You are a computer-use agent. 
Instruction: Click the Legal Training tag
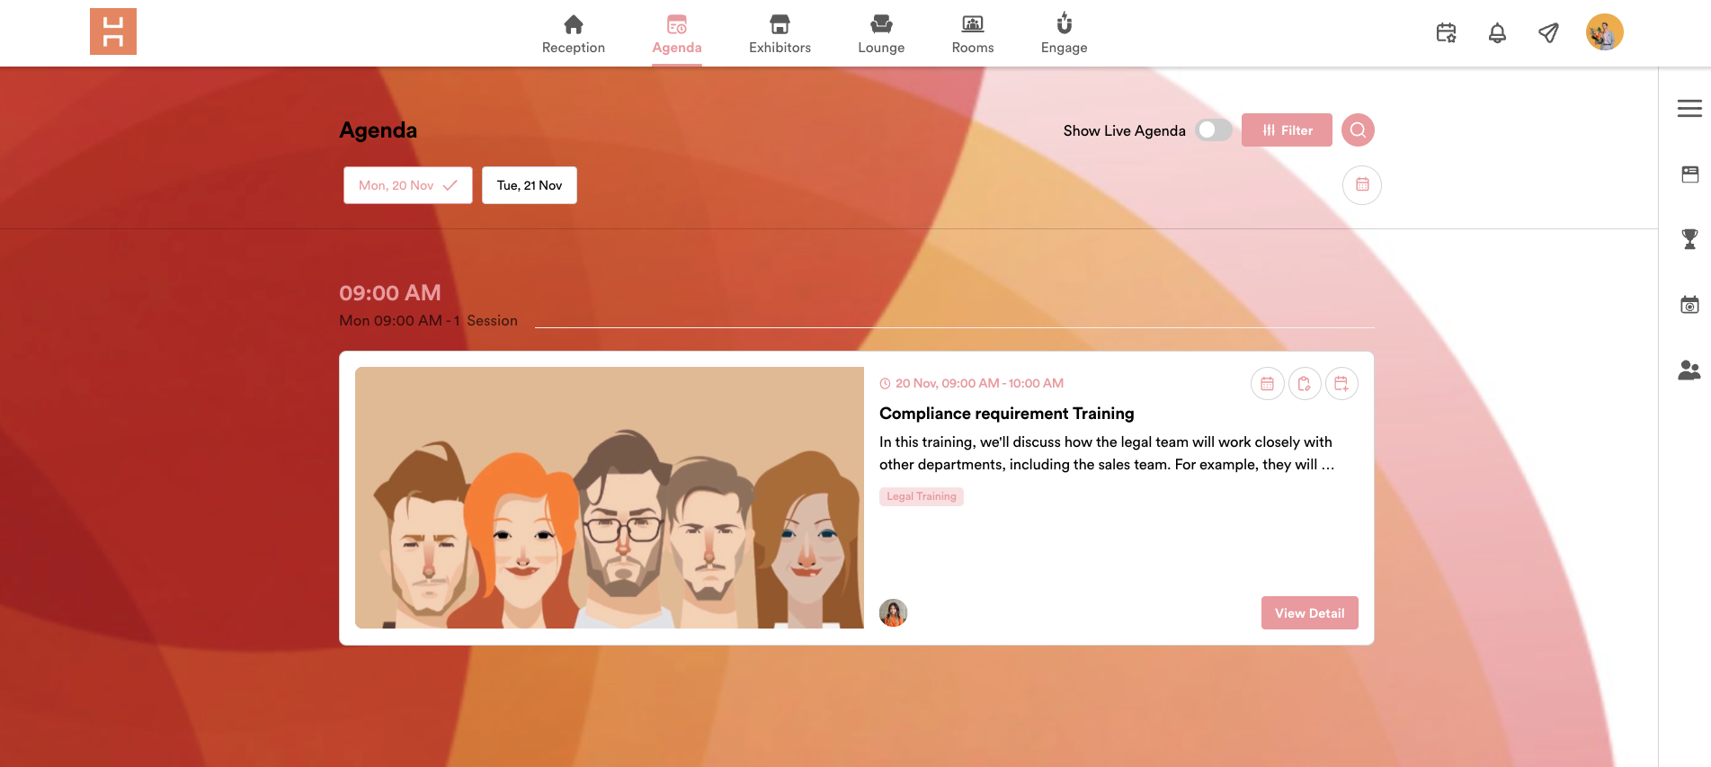(x=922, y=496)
